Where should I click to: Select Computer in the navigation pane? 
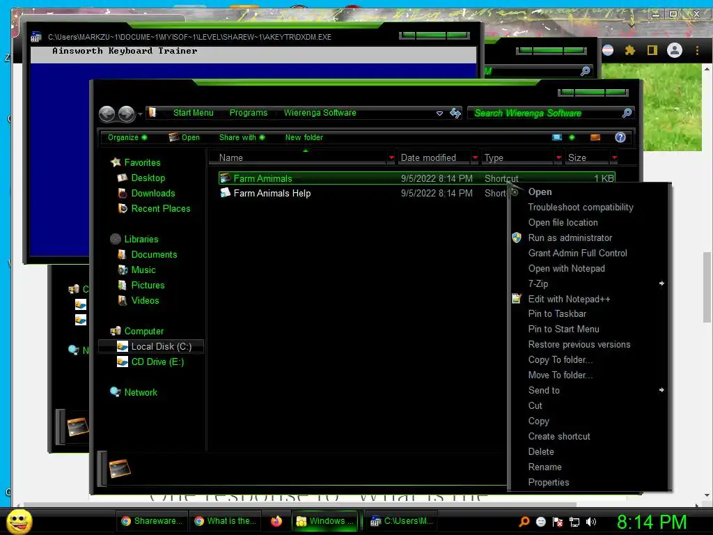[144, 331]
